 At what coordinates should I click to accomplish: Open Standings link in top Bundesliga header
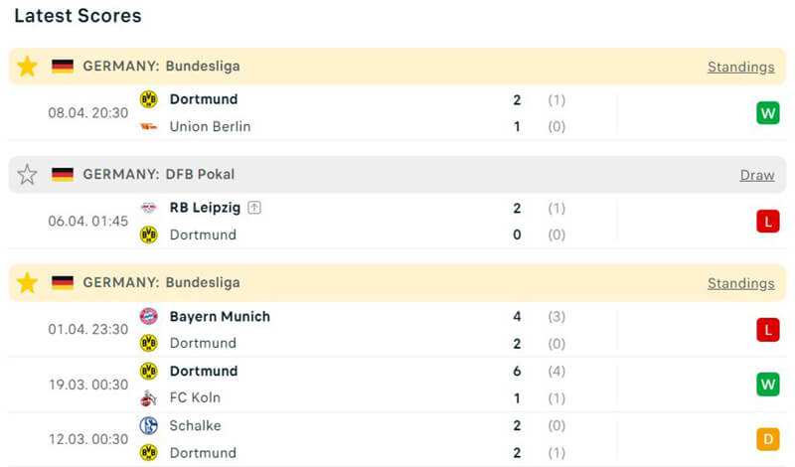tap(740, 67)
